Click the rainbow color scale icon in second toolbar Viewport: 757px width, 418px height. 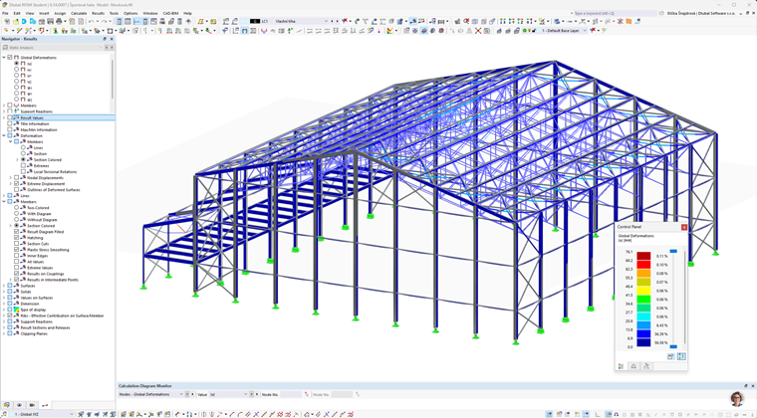coord(389,31)
